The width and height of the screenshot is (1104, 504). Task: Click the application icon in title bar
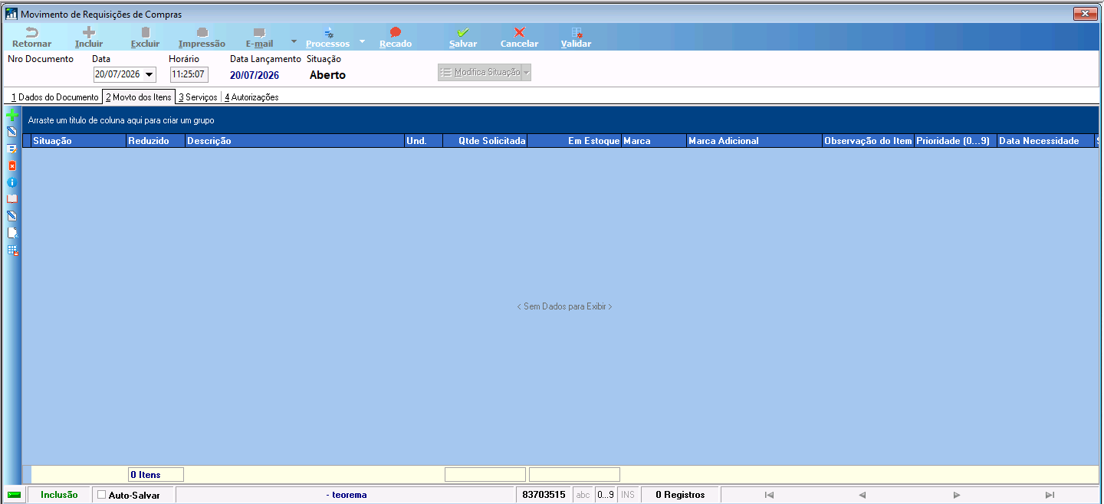coord(11,14)
